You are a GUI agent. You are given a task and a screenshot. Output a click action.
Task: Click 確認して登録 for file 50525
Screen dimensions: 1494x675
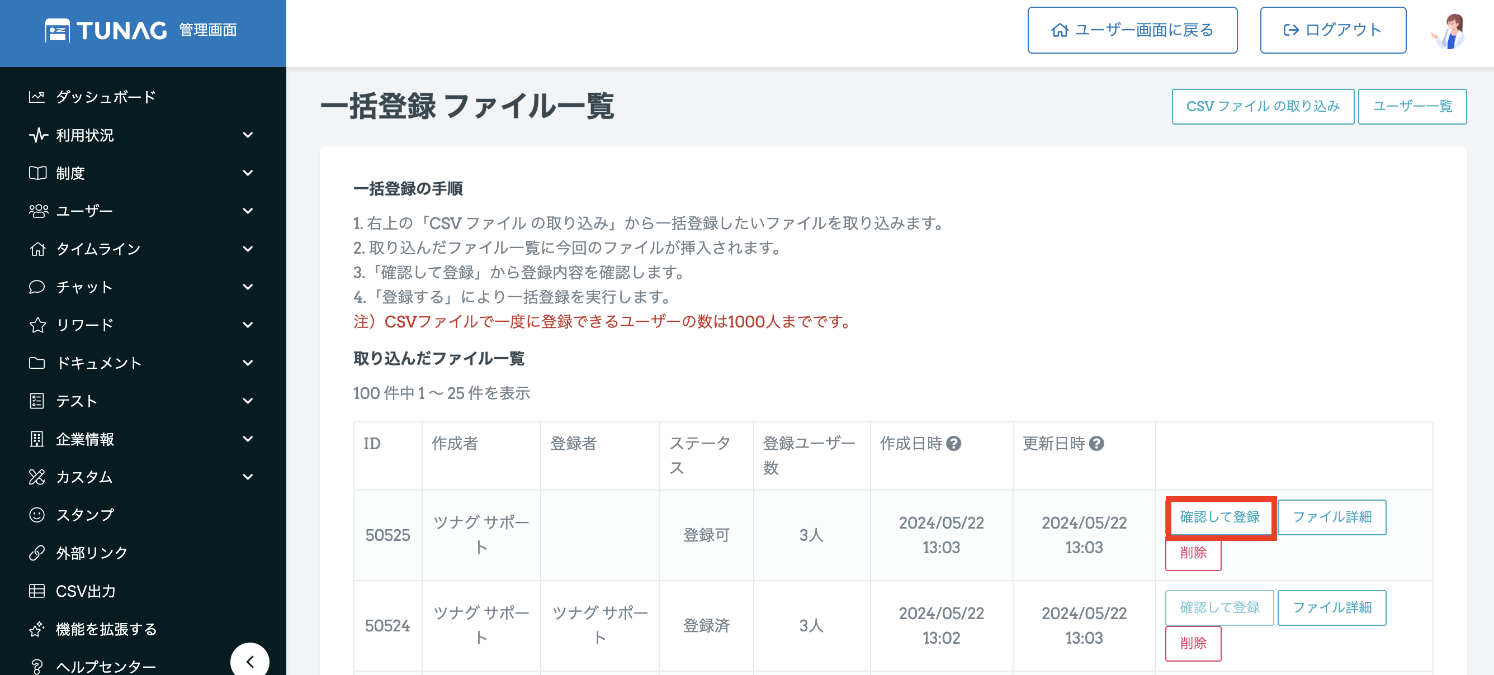pyautogui.click(x=1219, y=517)
